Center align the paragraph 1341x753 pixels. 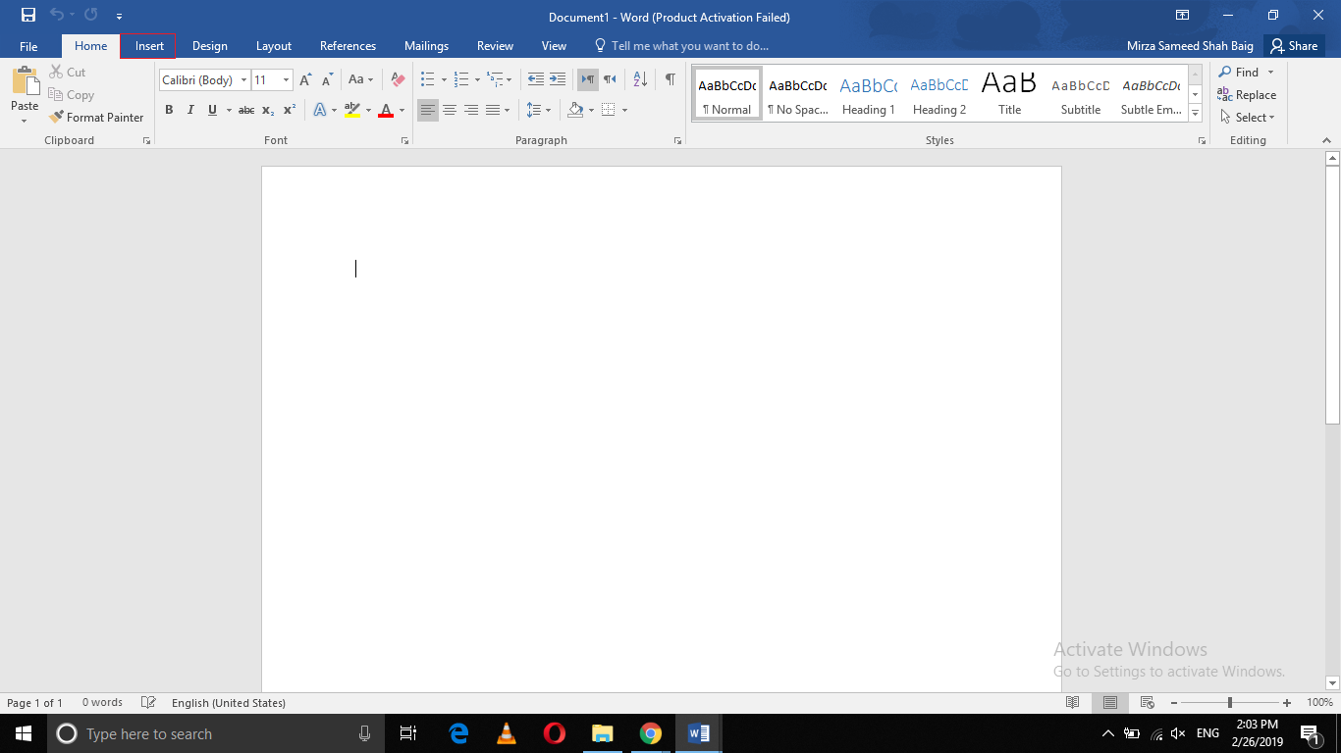pyautogui.click(x=450, y=110)
